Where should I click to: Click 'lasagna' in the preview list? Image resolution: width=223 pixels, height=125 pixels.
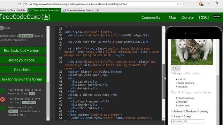[x=183, y=86]
